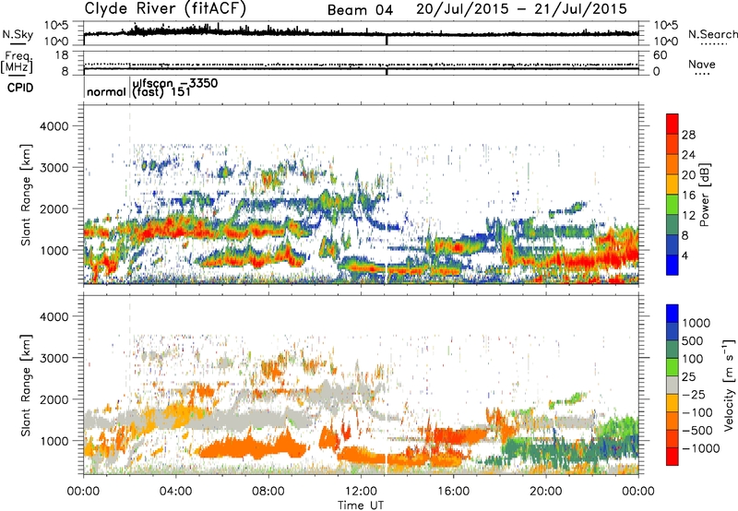Click the 'CPID' row label
Image resolution: width=738 pixels, height=511 pixels.
[x=20, y=88]
